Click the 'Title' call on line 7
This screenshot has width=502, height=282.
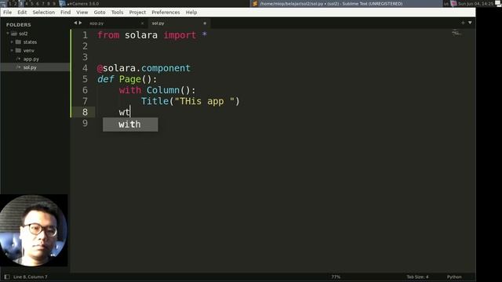click(x=155, y=101)
